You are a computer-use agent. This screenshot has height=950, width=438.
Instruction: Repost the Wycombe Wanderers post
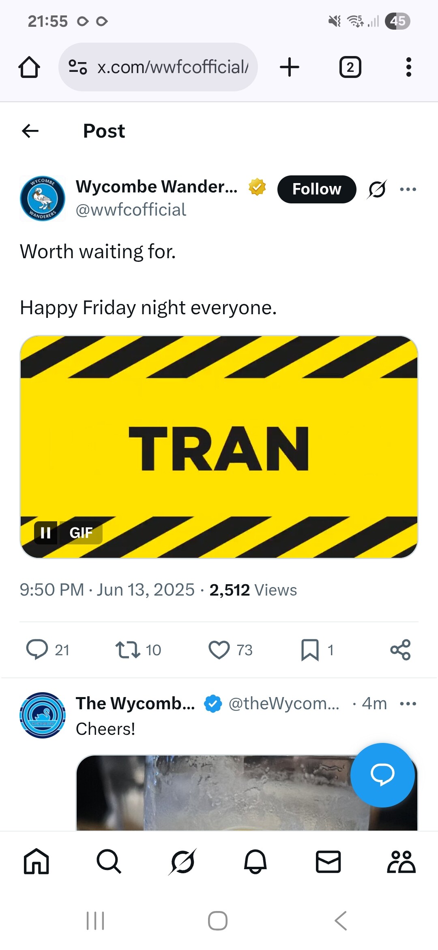click(128, 650)
